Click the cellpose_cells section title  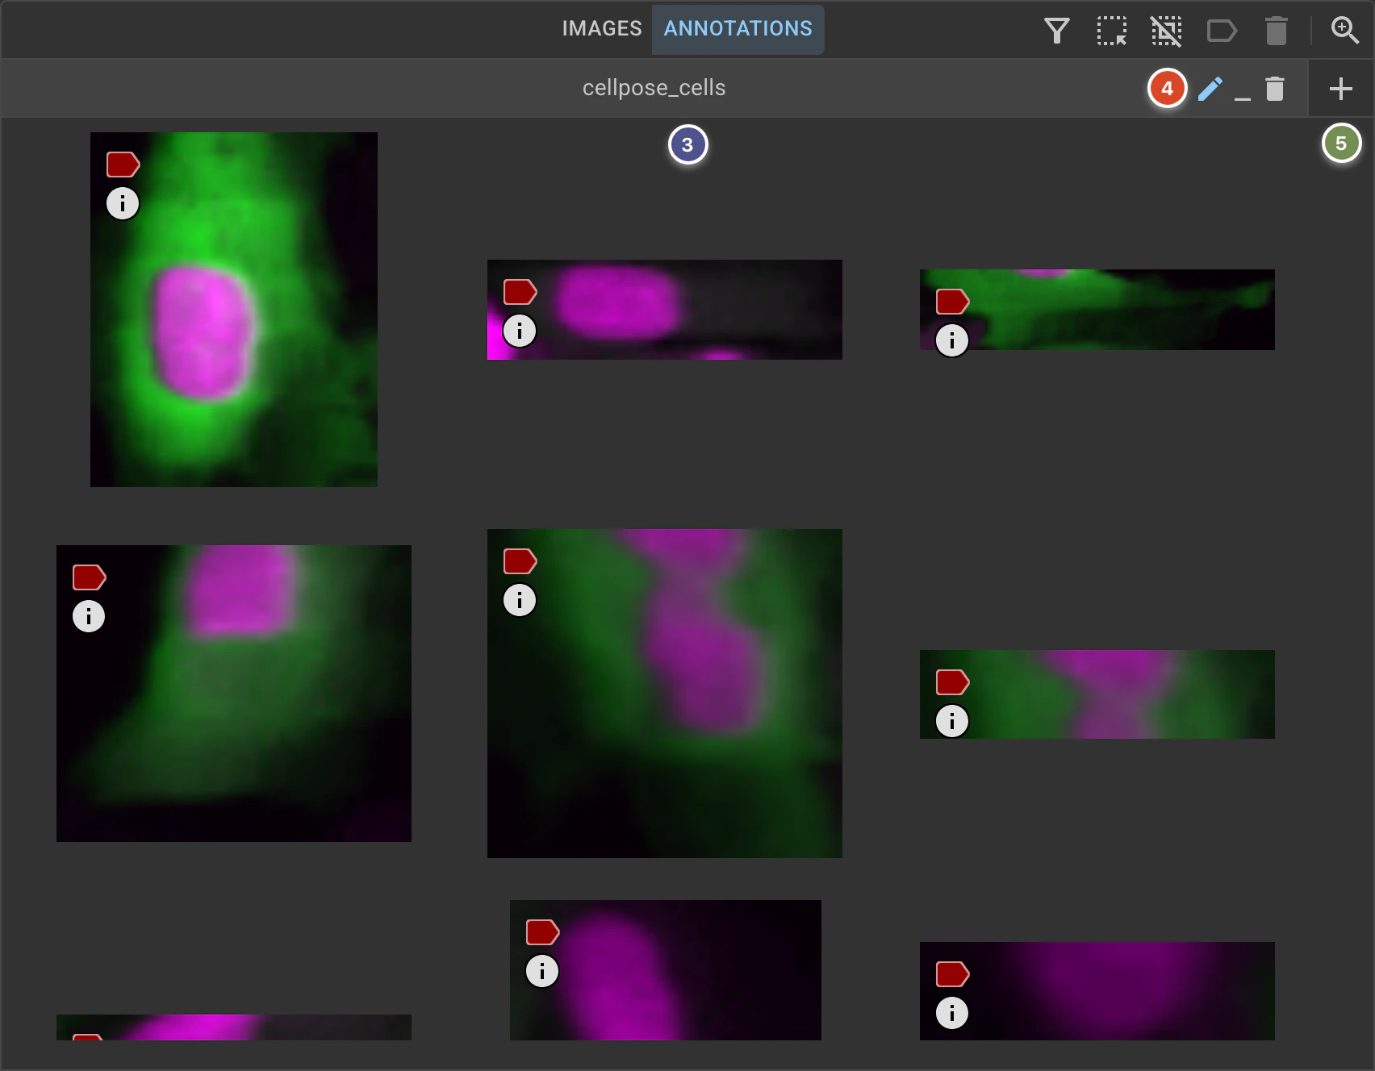point(654,88)
